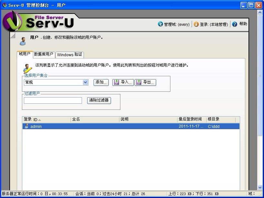Click the 导入... button
Image resolution: width=264 pixels, height=198 pixels.
tap(123, 82)
